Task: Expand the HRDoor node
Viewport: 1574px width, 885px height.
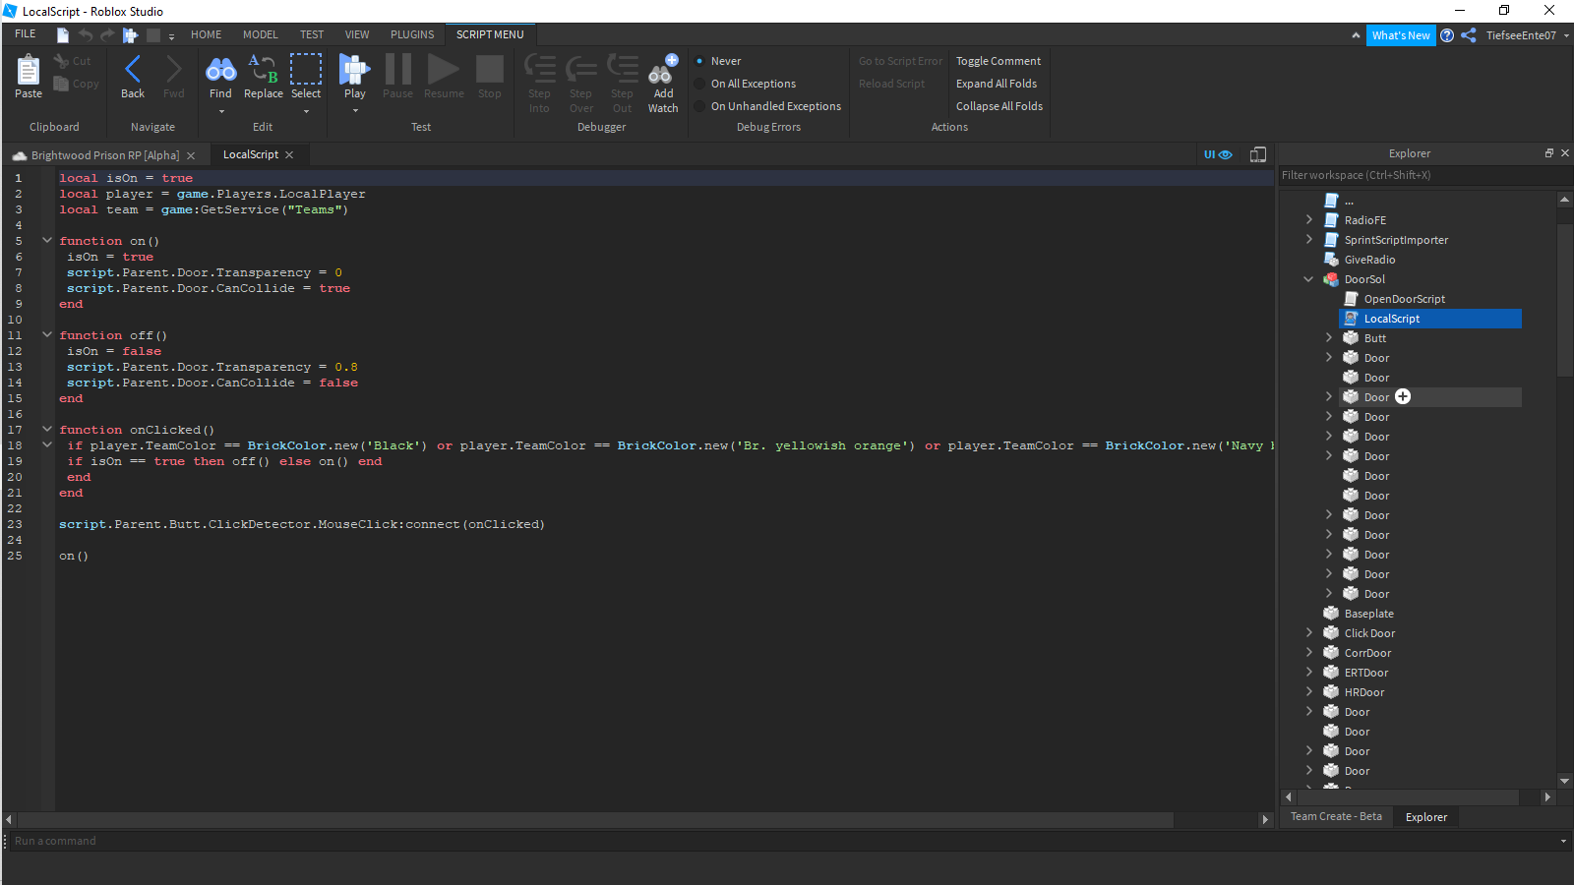Action: click(x=1308, y=691)
